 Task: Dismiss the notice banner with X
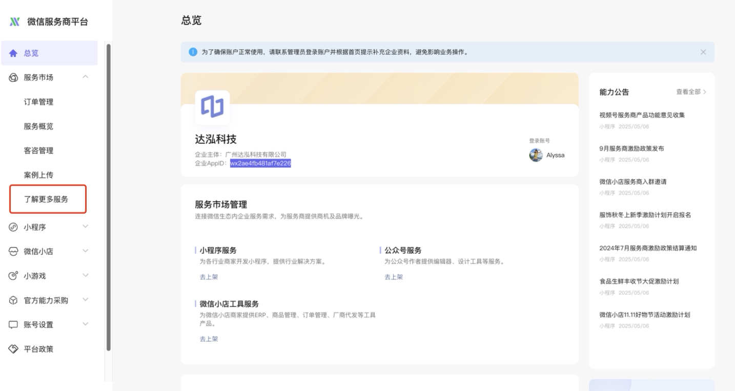(x=703, y=52)
